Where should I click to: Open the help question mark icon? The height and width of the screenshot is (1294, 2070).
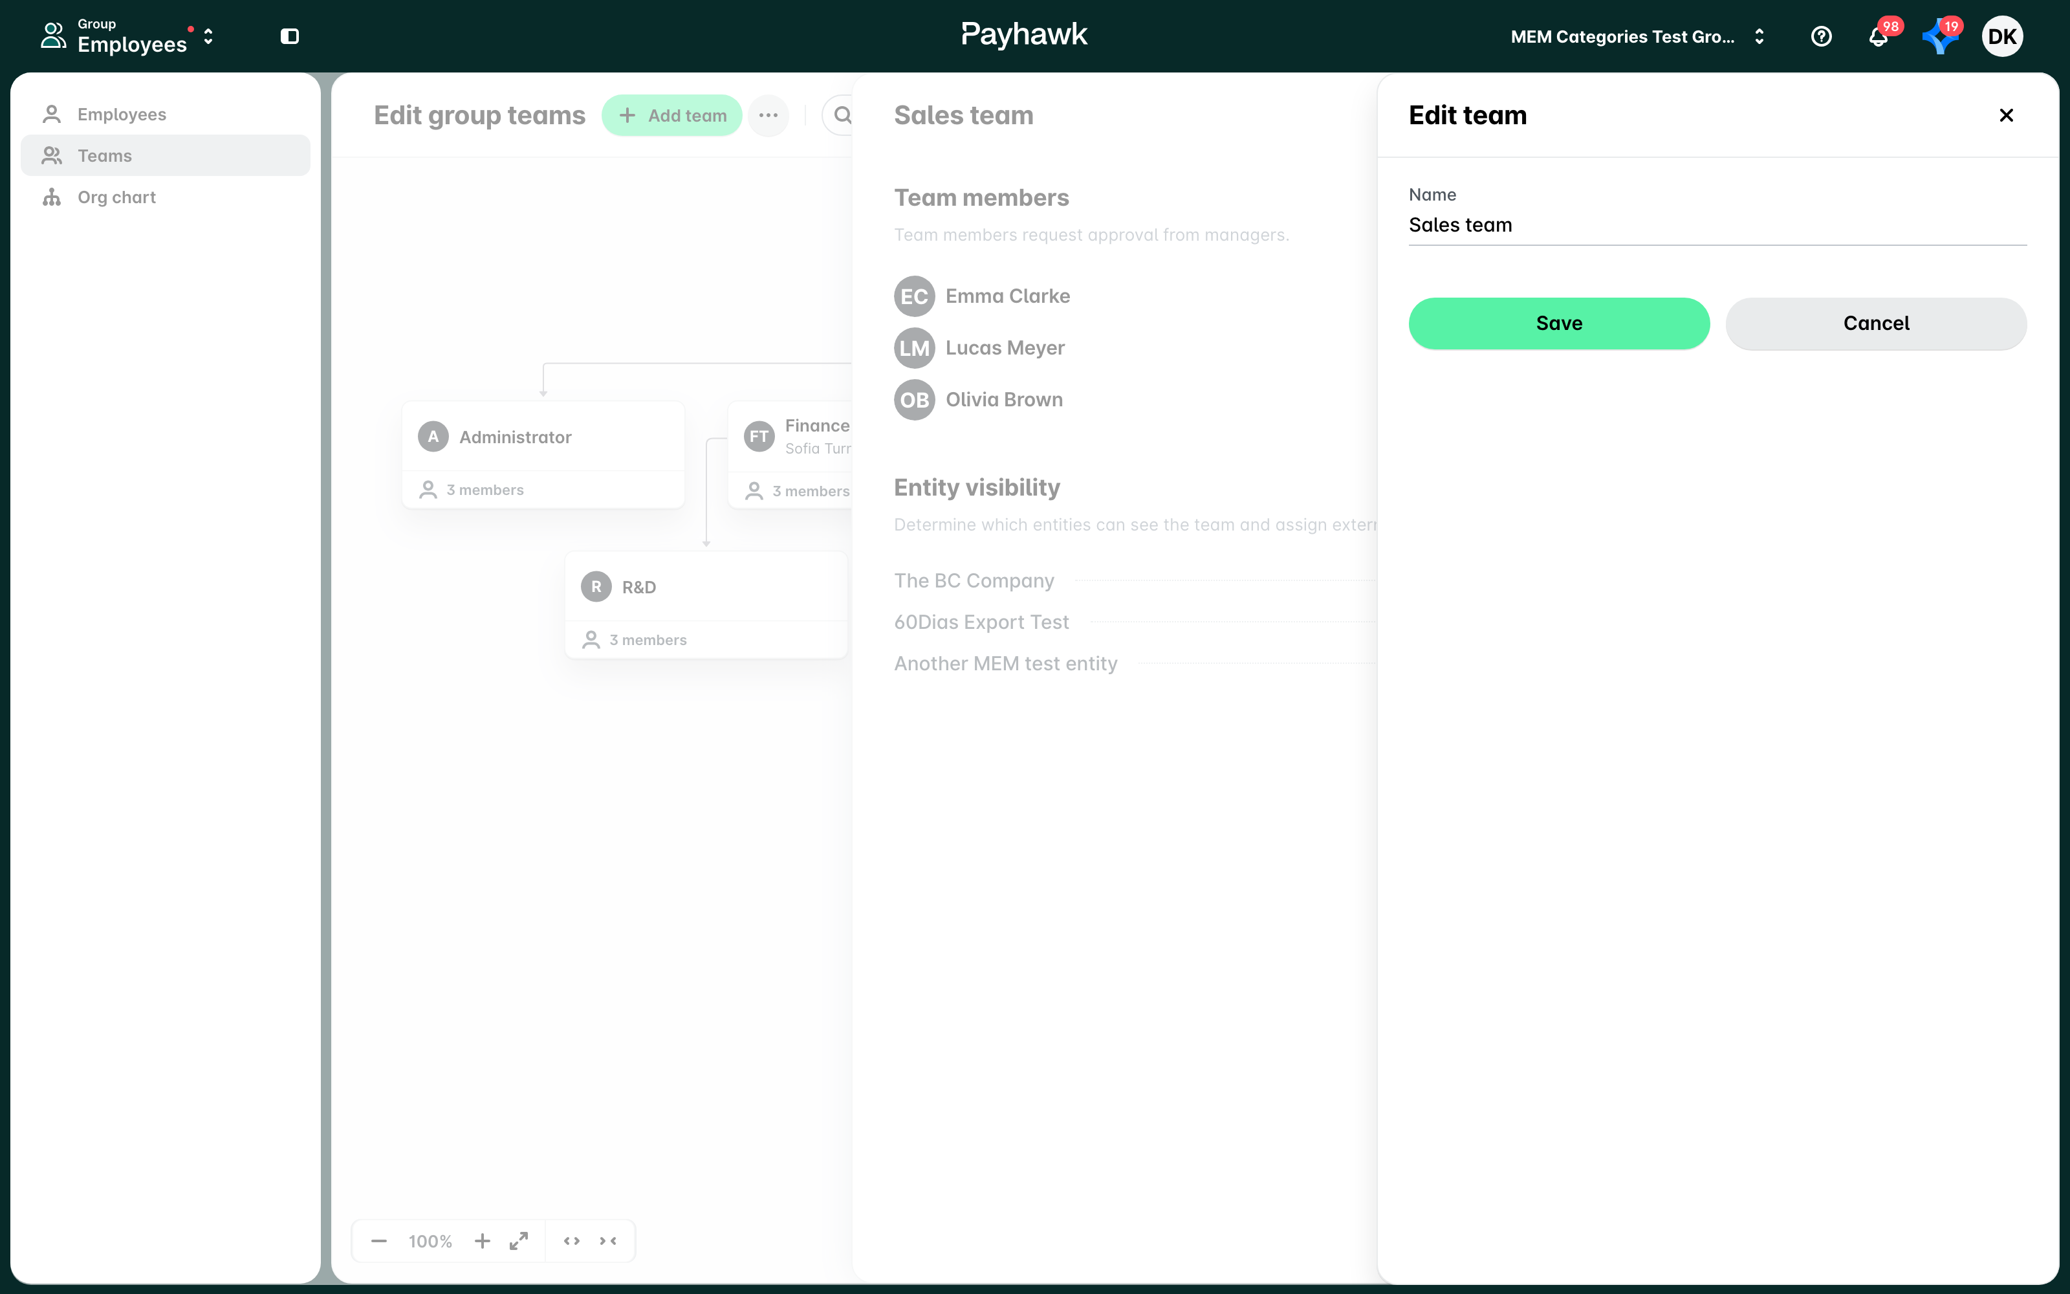(x=1821, y=37)
